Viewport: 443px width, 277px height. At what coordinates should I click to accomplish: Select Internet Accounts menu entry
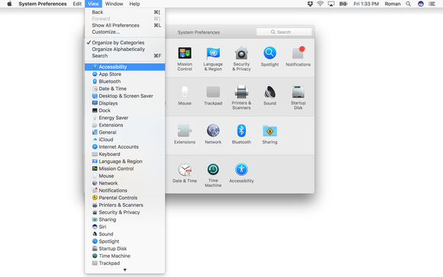[x=124, y=147]
